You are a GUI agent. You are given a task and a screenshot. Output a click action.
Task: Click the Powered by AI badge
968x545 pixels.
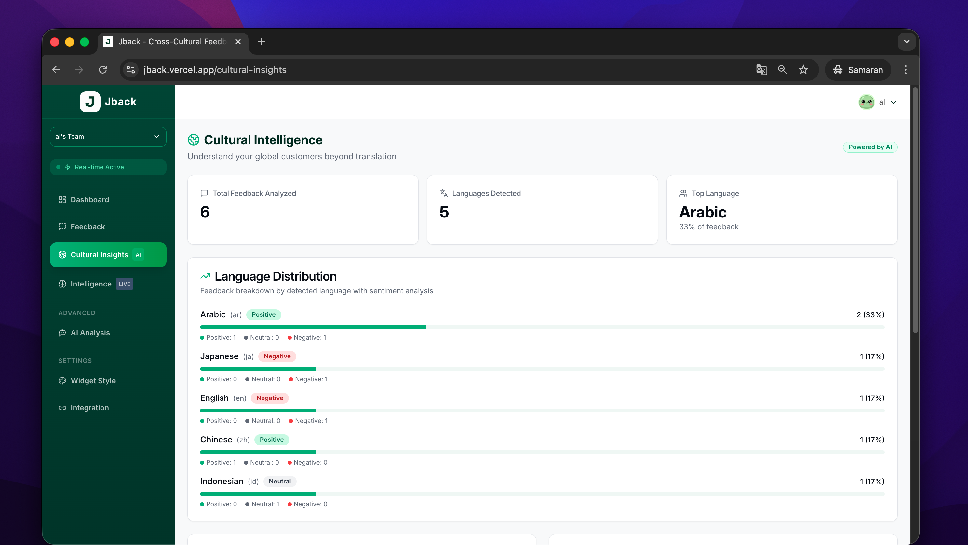coord(870,147)
